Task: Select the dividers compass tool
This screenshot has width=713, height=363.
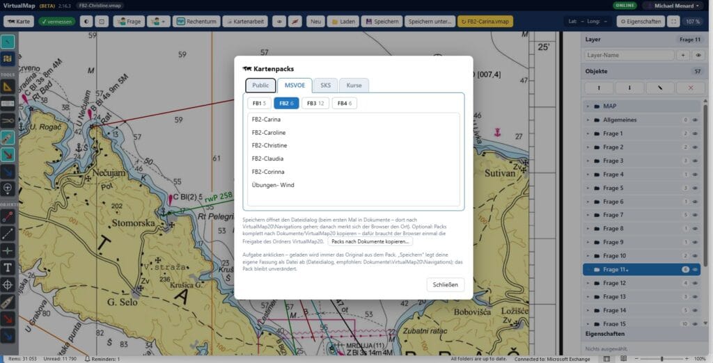Action: click(8, 121)
